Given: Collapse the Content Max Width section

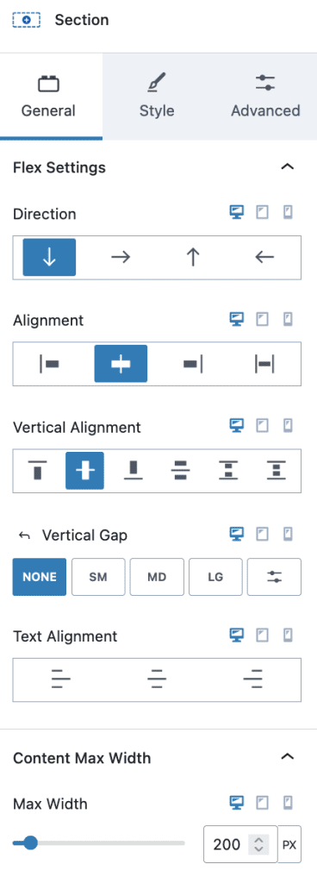Looking at the screenshot, I should coord(288,756).
